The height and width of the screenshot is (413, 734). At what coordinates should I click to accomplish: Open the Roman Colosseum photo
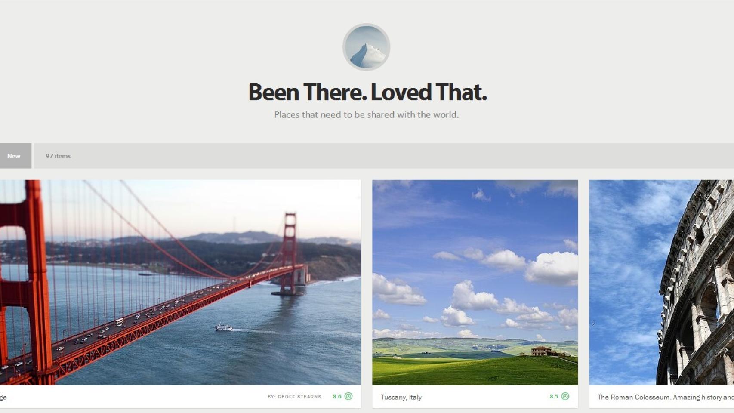[661, 282]
